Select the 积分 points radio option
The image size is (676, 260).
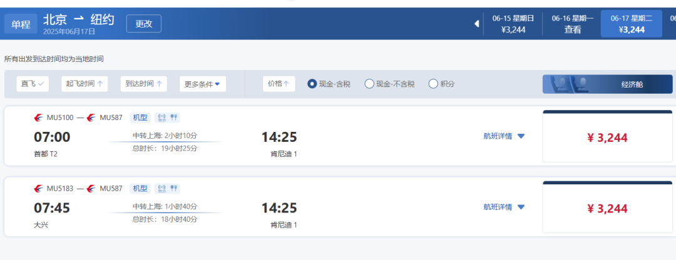tap(433, 84)
